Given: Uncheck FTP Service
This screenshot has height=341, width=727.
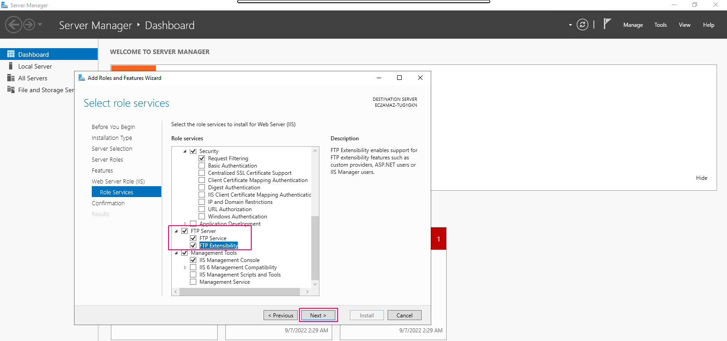Looking at the screenshot, I should pyautogui.click(x=193, y=238).
